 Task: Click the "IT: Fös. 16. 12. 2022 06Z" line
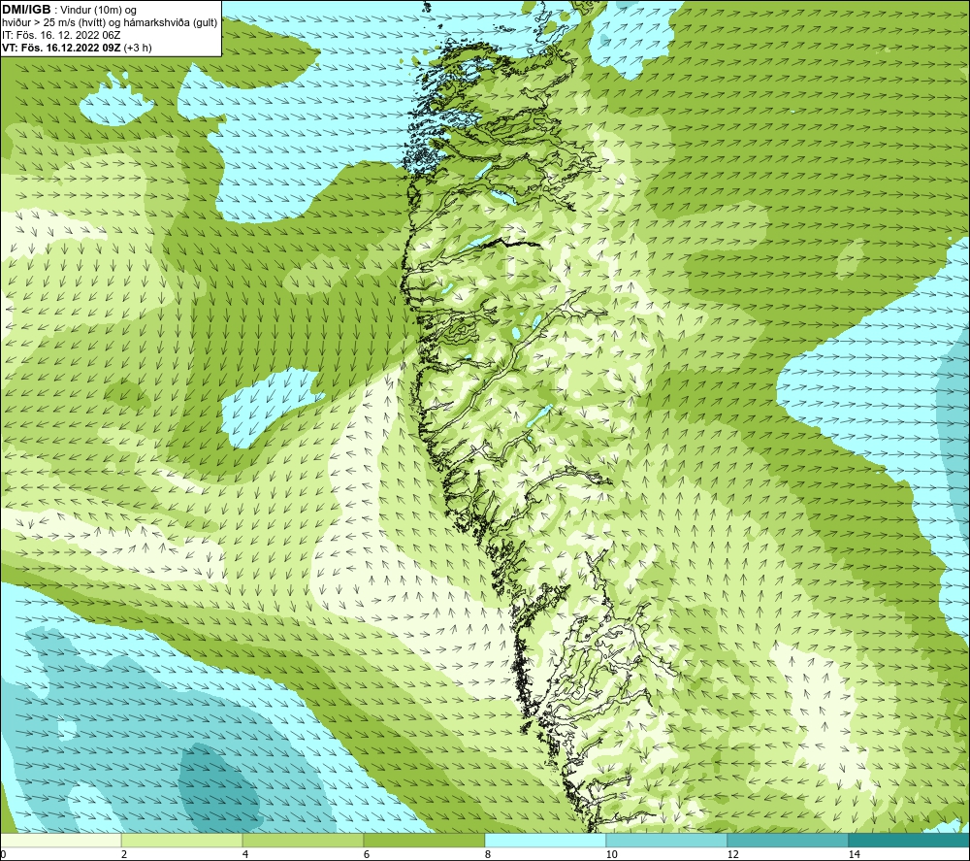tap(61, 35)
